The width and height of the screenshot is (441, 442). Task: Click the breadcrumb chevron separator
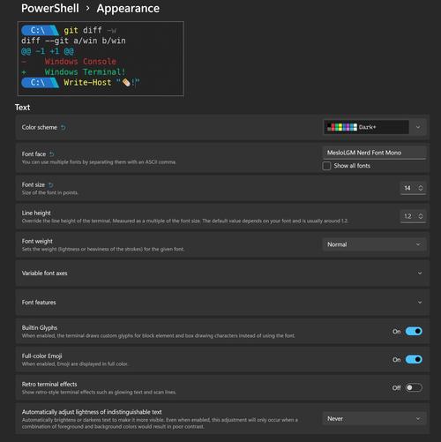87,9
